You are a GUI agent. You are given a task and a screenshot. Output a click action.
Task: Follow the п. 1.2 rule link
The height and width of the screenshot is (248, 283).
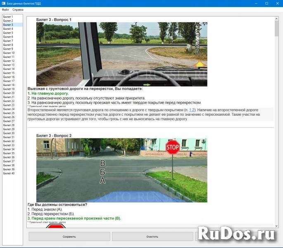pyautogui.click(x=192, y=110)
